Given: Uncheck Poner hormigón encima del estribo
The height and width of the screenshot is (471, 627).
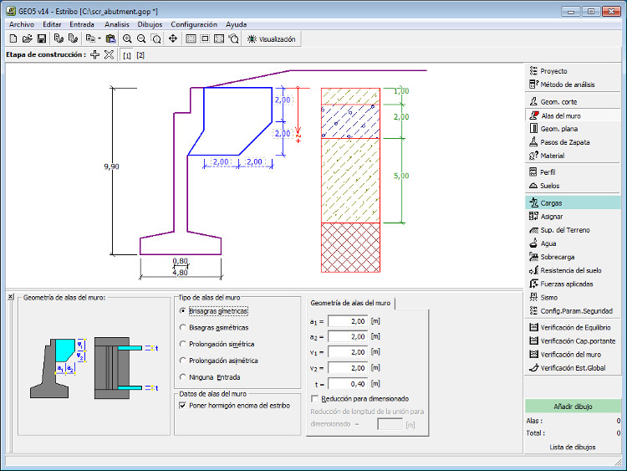Looking at the screenshot, I should 183,405.
